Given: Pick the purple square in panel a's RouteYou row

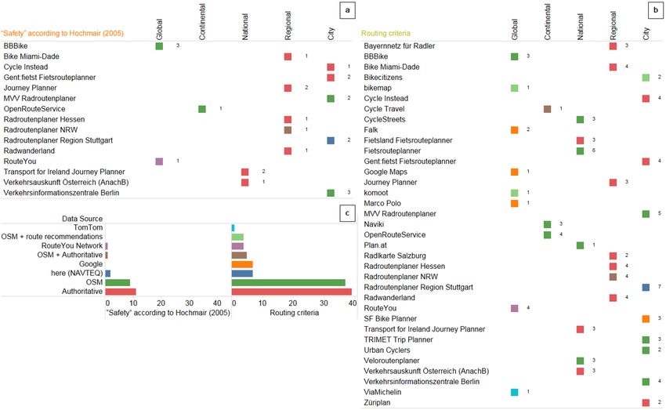Looking at the screenshot, I should tap(159, 161).
